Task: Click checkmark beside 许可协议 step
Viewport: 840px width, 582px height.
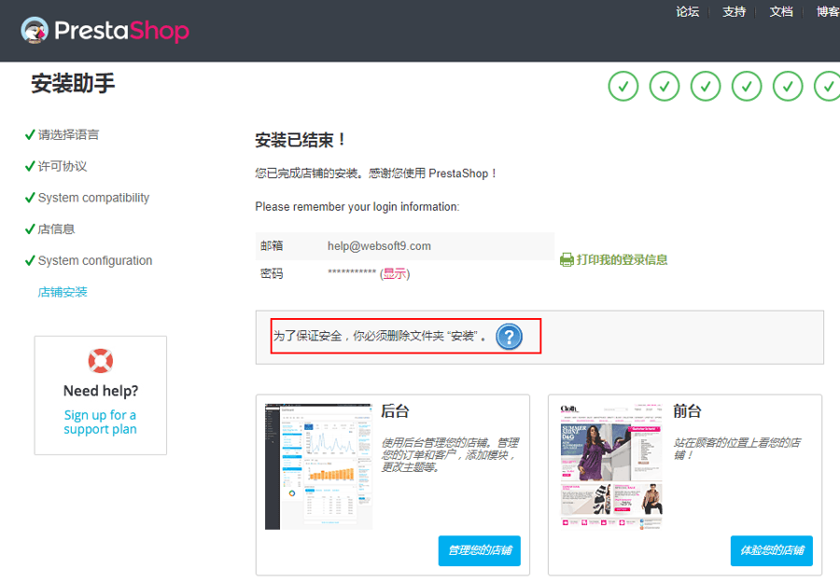Action: pyautogui.click(x=30, y=166)
